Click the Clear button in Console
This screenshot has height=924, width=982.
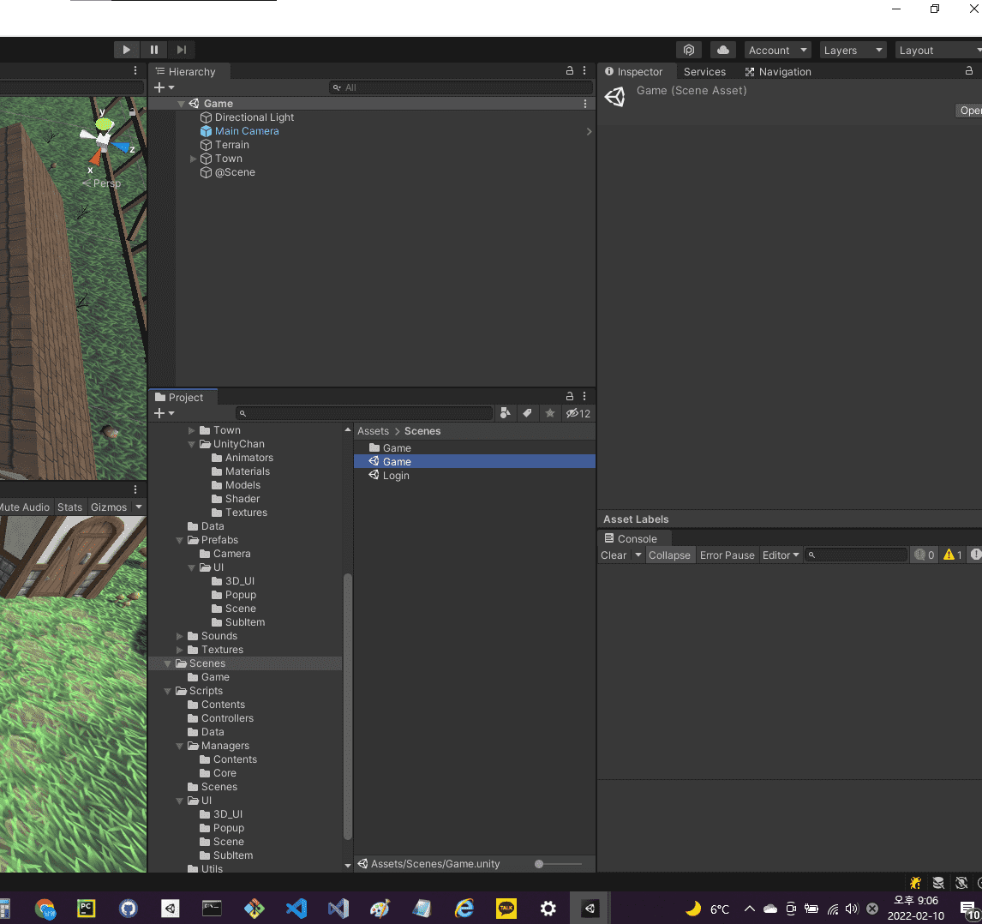coord(614,555)
